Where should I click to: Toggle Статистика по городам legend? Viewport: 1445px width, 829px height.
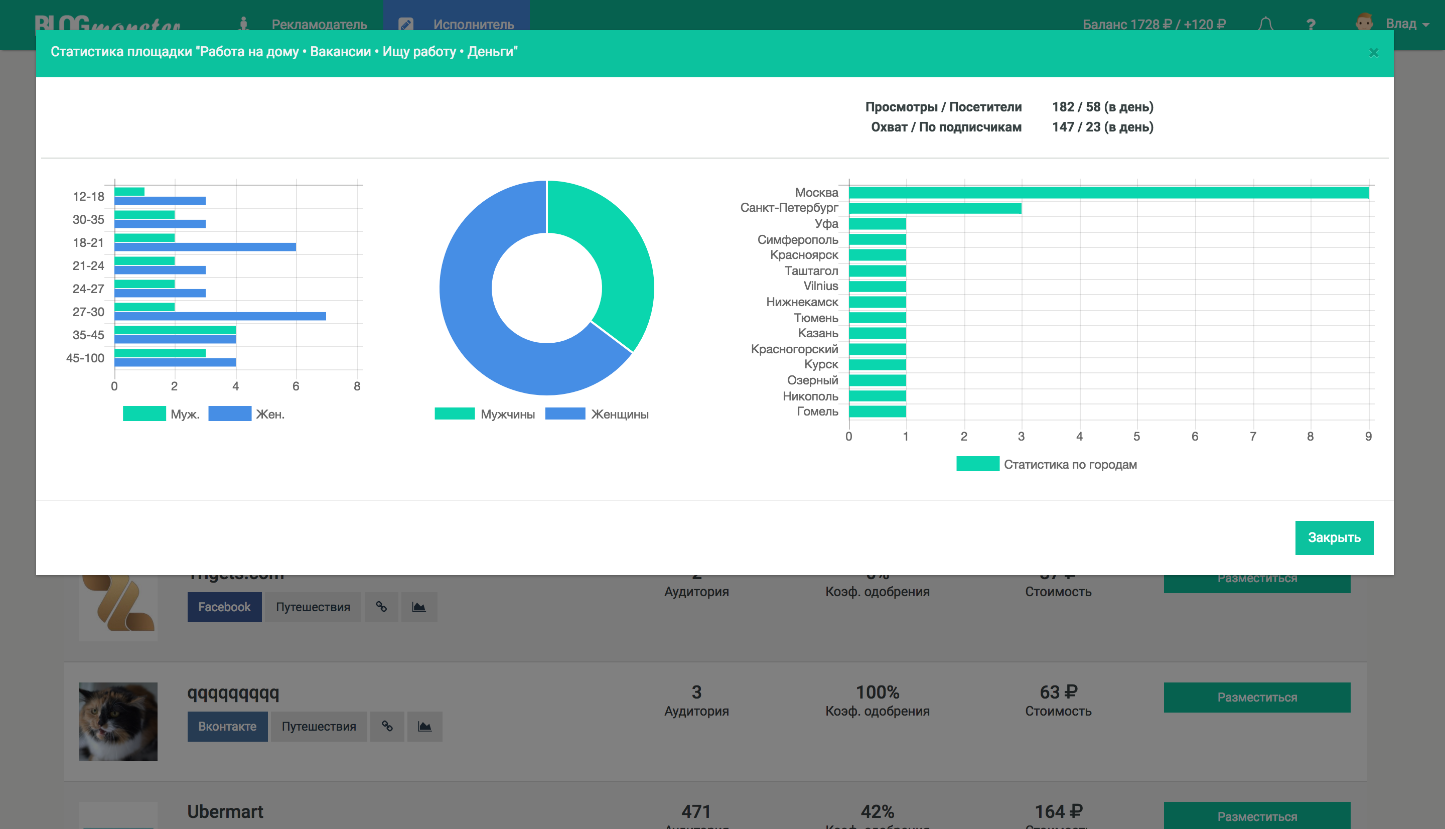pos(1046,464)
